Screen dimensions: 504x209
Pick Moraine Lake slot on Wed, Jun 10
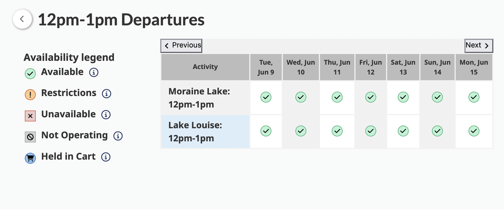point(301,97)
